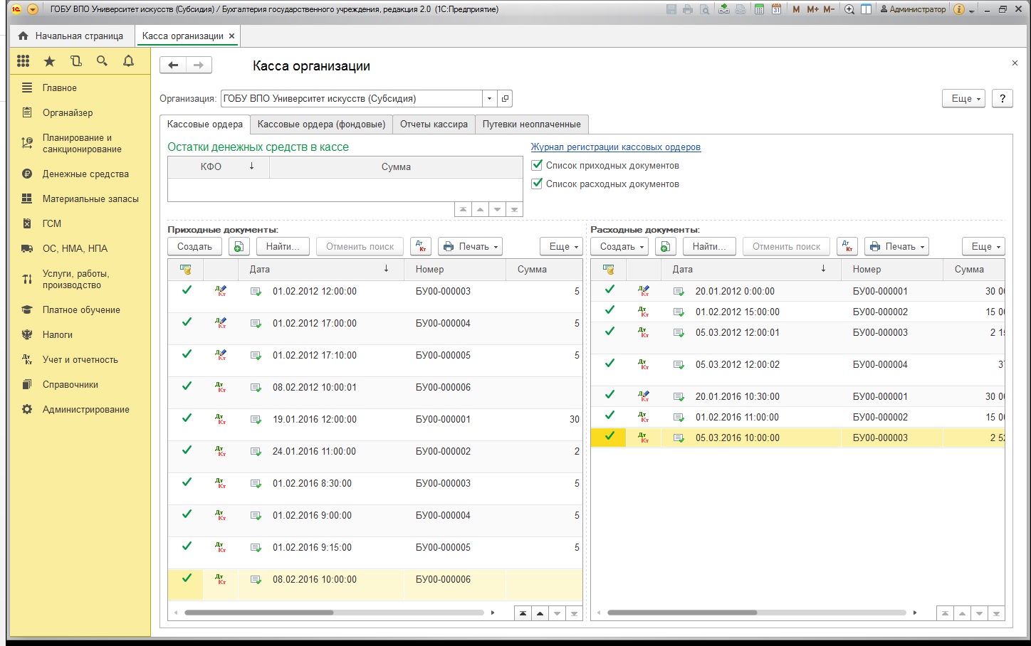Open the info icon in title bar
Image resolution: width=1031 pixels, height=646 pixels.
959,9
